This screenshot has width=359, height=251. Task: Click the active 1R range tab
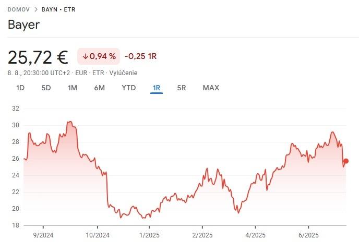[x=156, y=88]
